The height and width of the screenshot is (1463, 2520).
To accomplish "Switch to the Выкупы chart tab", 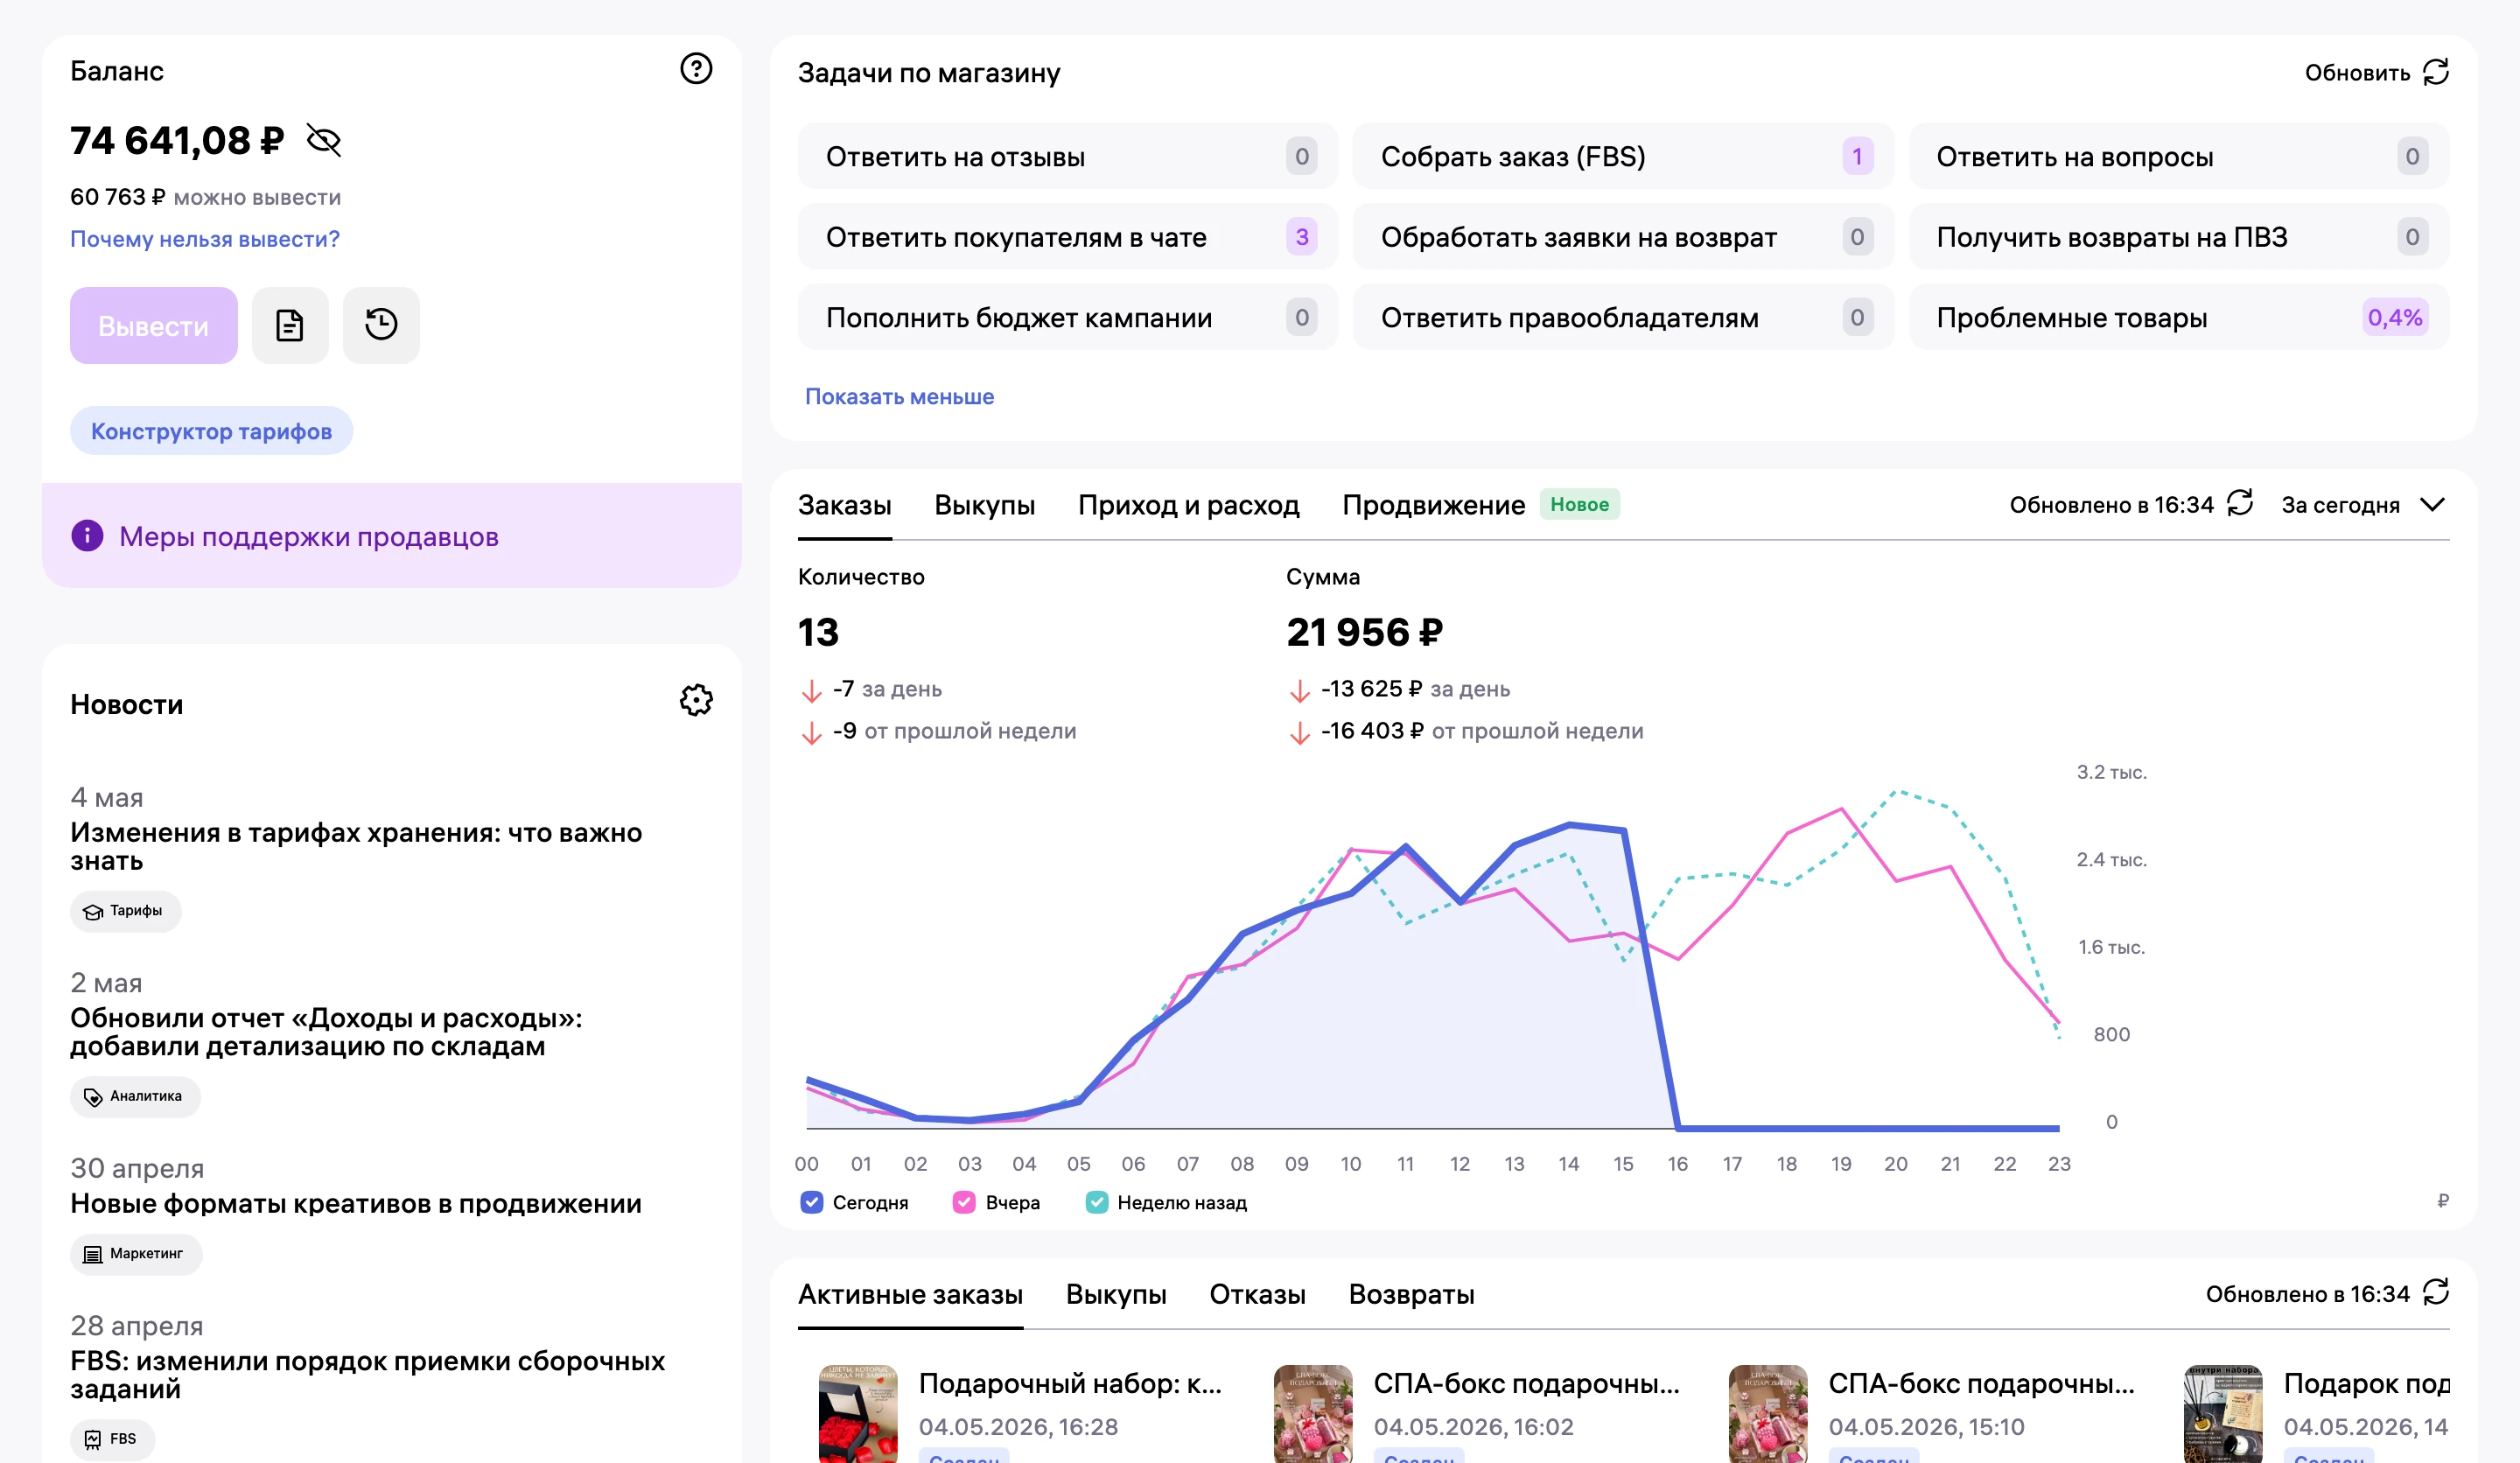I will pyautogui.click(x=984, y=505).
